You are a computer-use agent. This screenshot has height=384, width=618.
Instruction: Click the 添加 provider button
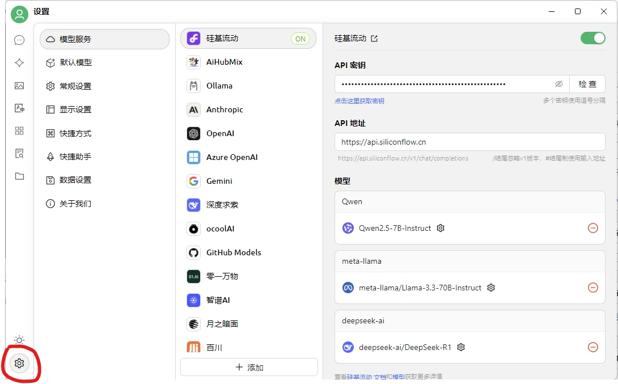click(249, 368)
